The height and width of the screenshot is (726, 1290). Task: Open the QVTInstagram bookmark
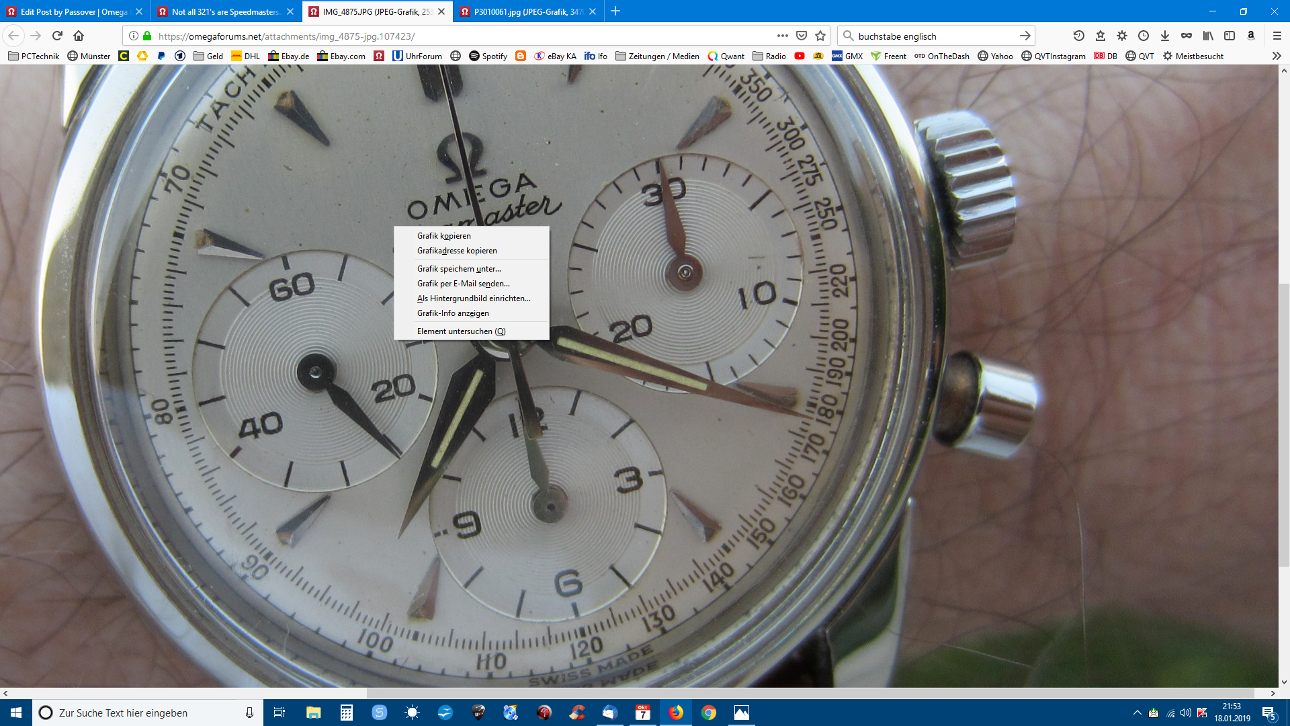(x=1053, y=56)
